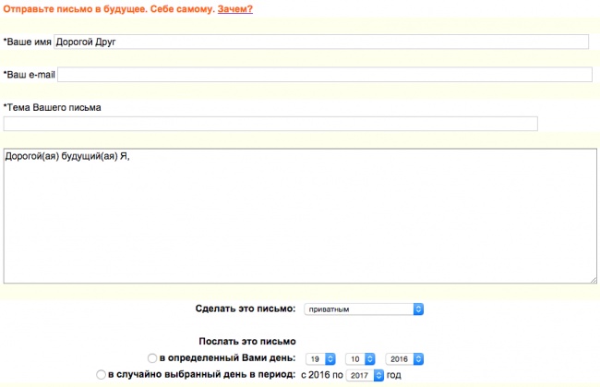Focus the "Ваш e-mail" input field

(324, 75)
